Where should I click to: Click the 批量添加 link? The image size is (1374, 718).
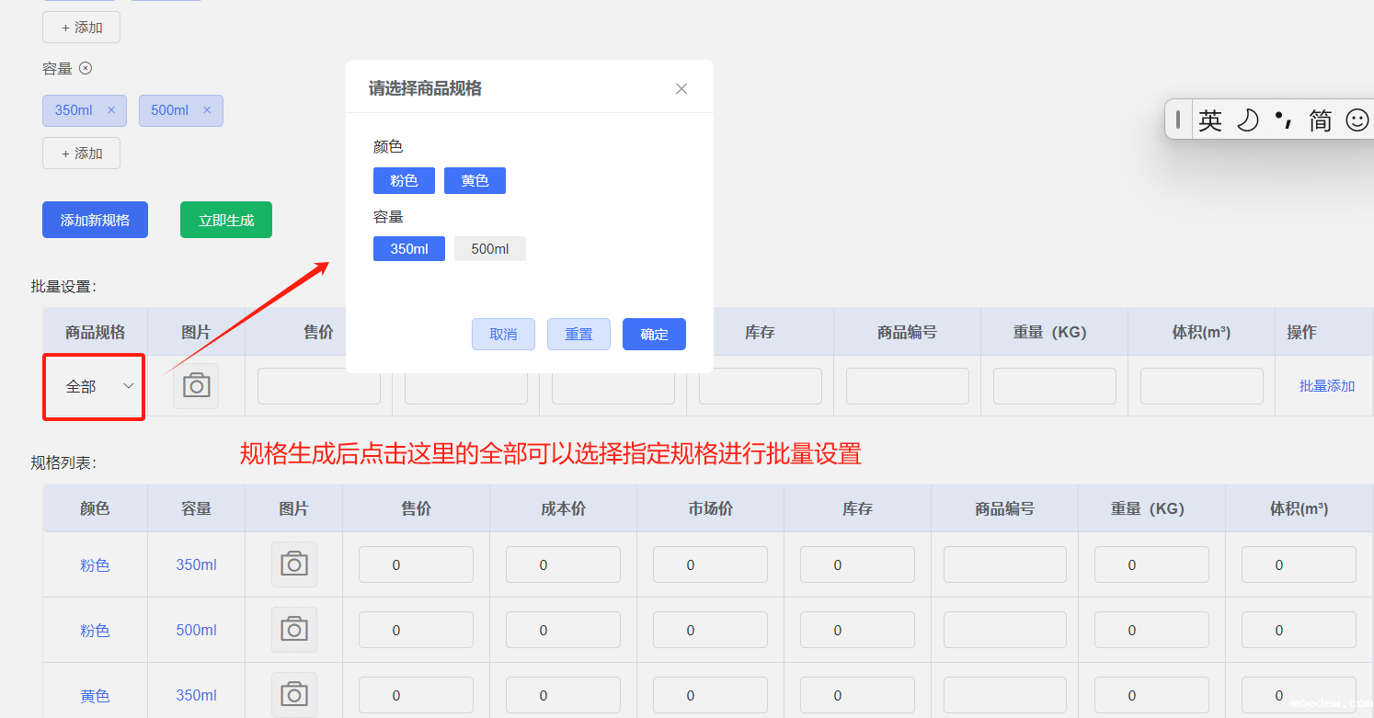1326,386
